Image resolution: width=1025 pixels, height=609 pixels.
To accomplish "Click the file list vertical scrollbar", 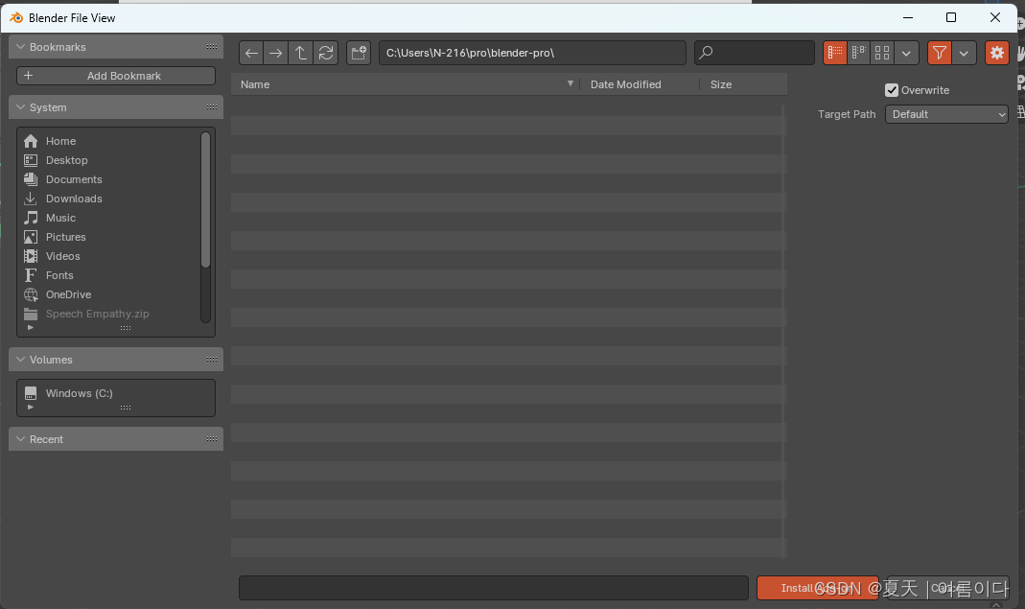I will click(783, 330).
